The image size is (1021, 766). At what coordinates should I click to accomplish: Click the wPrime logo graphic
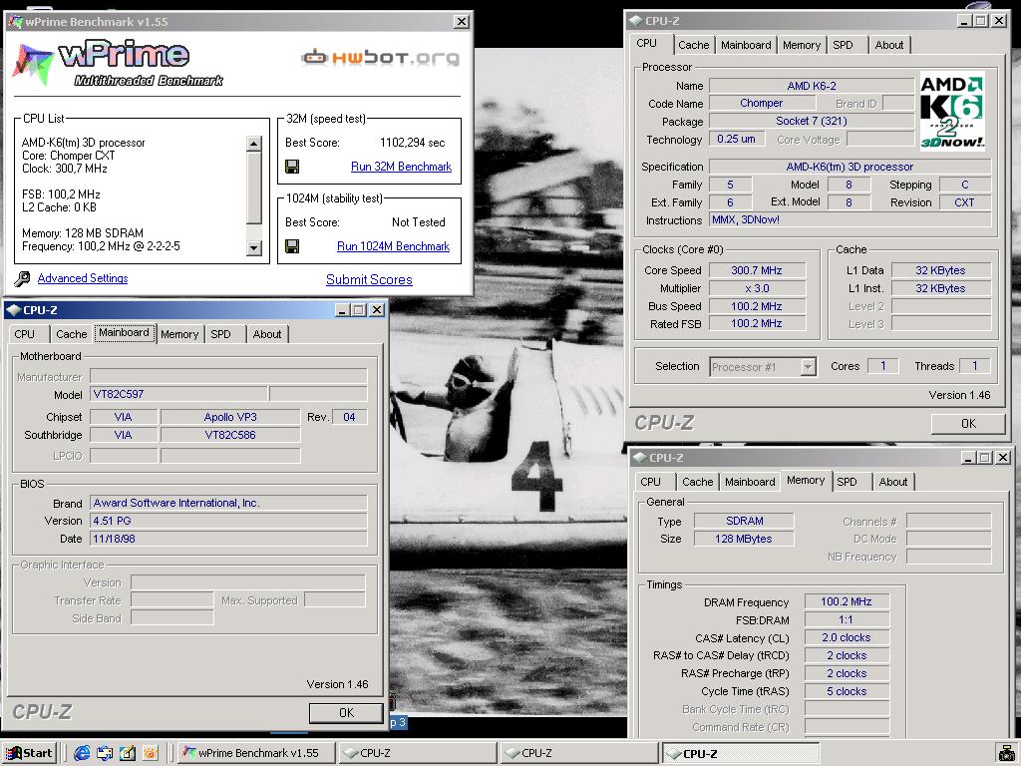point(118,63)
